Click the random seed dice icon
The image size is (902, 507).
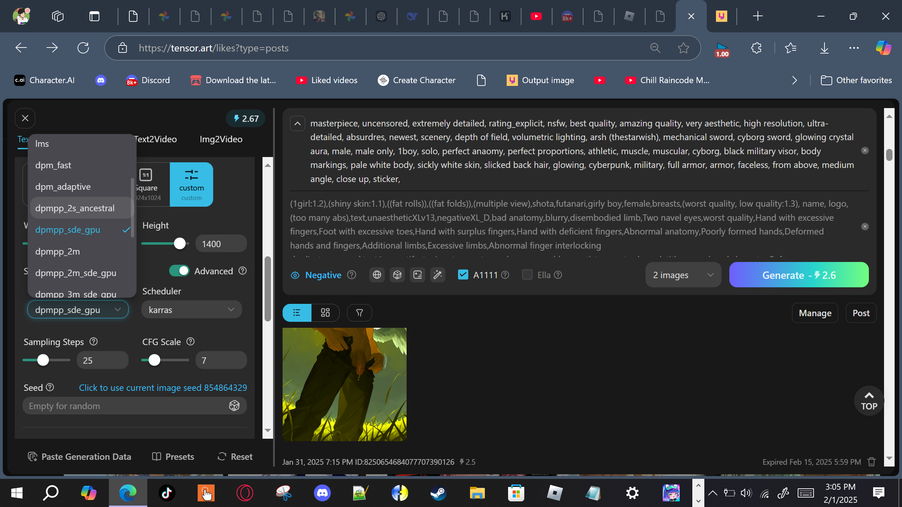pos(234,406)
